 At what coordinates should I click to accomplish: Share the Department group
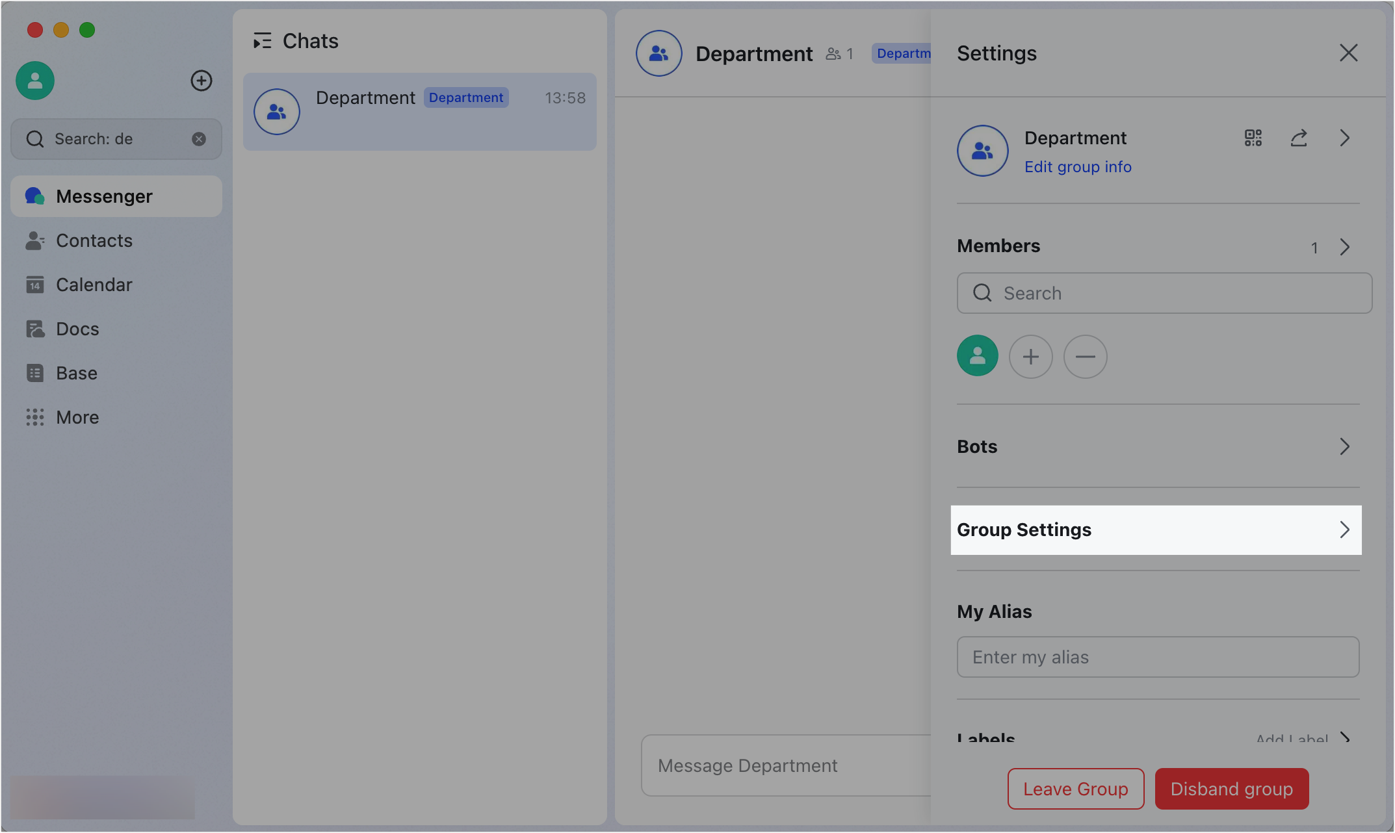[x=1299, y=138]
